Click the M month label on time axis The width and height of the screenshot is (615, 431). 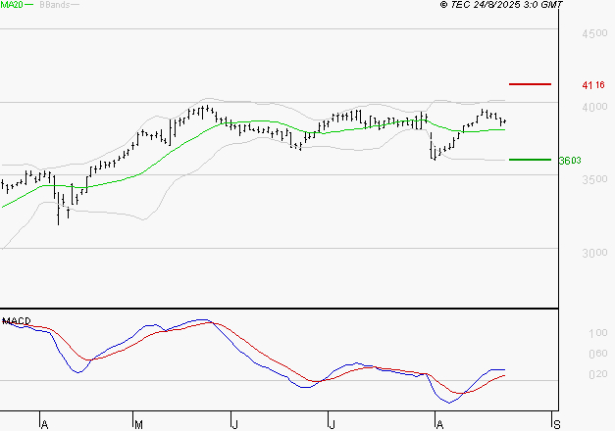point(138,425)
